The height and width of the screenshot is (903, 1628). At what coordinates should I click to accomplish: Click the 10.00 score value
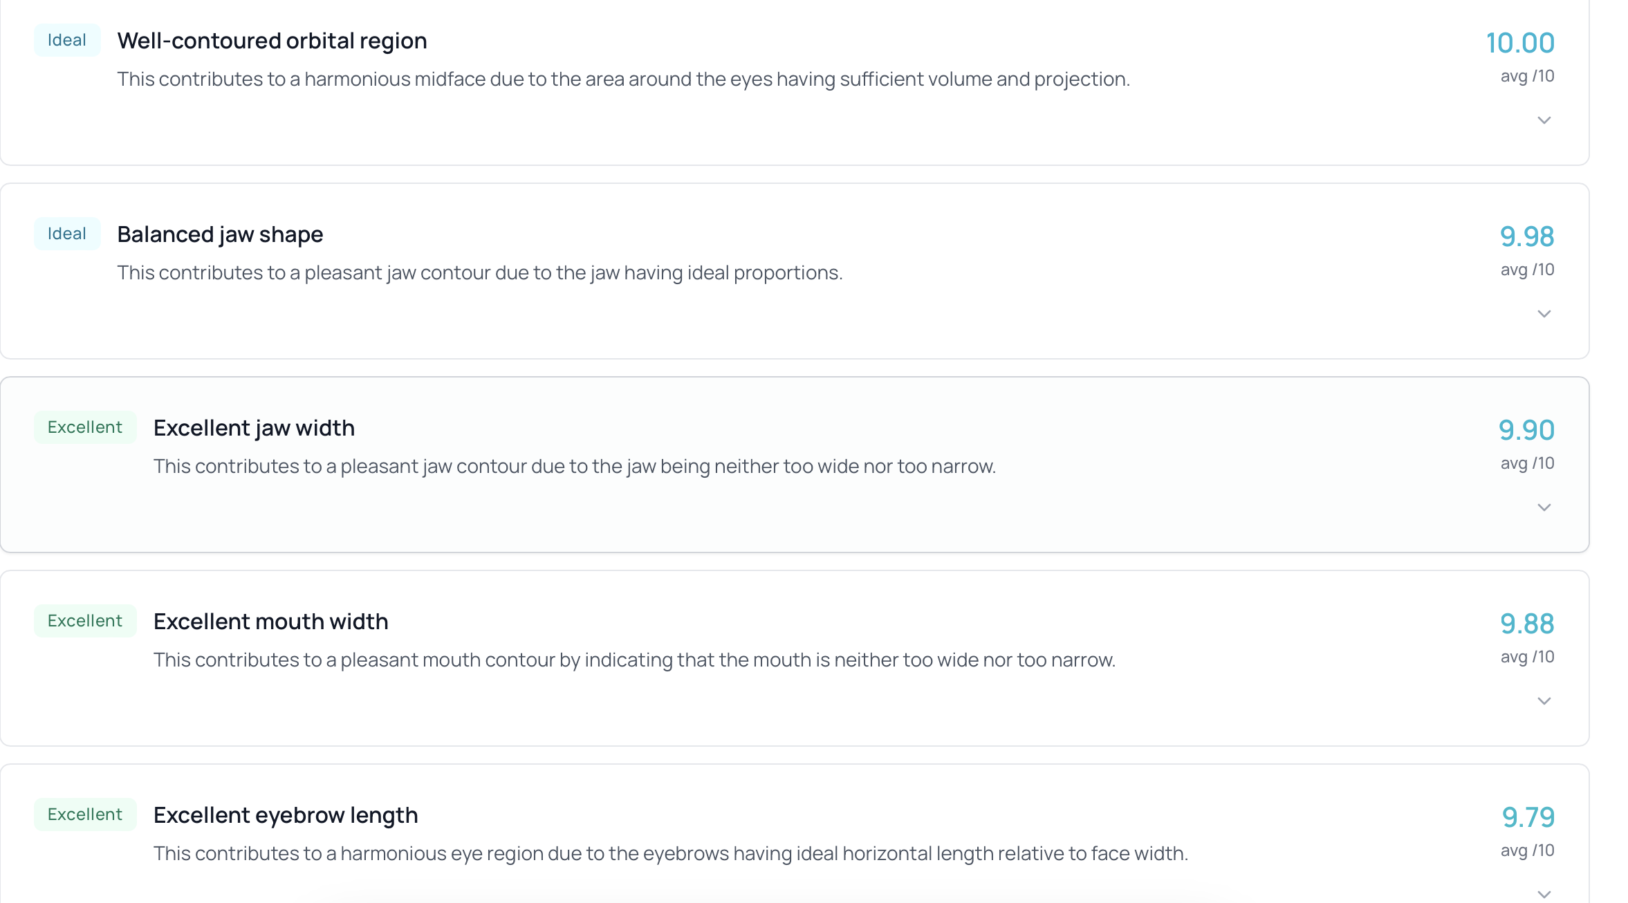point(1520,43)
